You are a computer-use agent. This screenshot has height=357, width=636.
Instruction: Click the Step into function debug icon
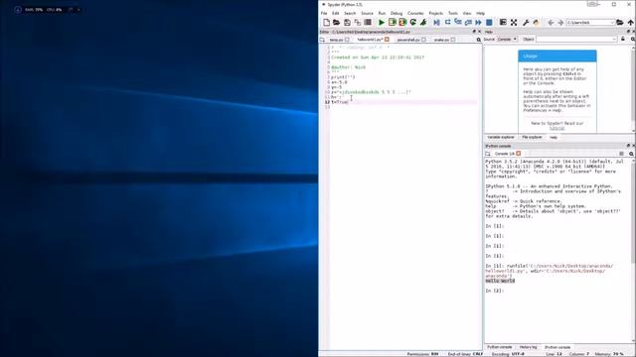458,23
